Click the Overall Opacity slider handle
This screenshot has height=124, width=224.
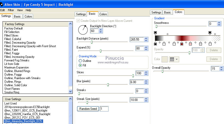[162, 71]
